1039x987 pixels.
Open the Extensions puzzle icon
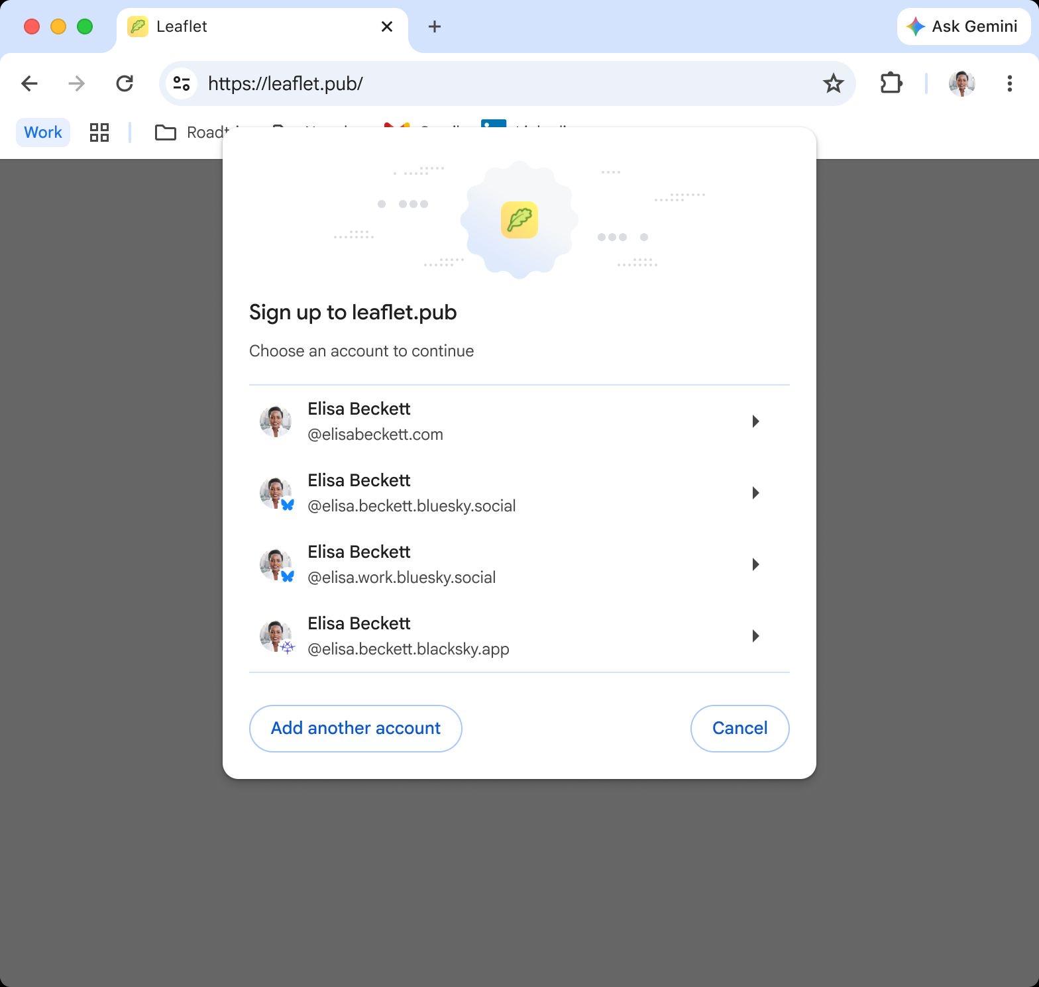[891, 83]
